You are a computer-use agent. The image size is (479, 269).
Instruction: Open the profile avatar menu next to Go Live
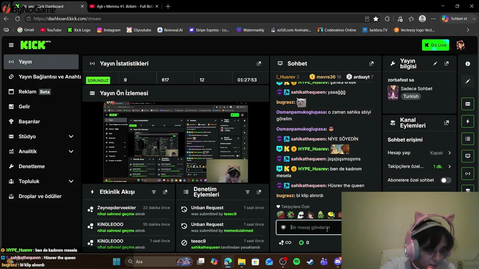460,45
